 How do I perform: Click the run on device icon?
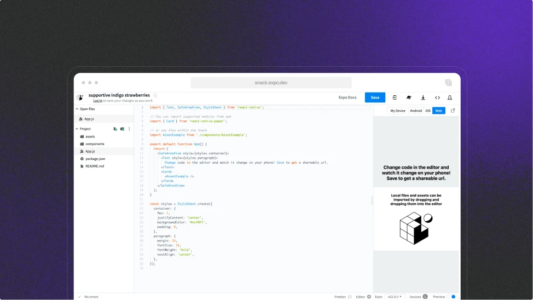pos(395,97)
